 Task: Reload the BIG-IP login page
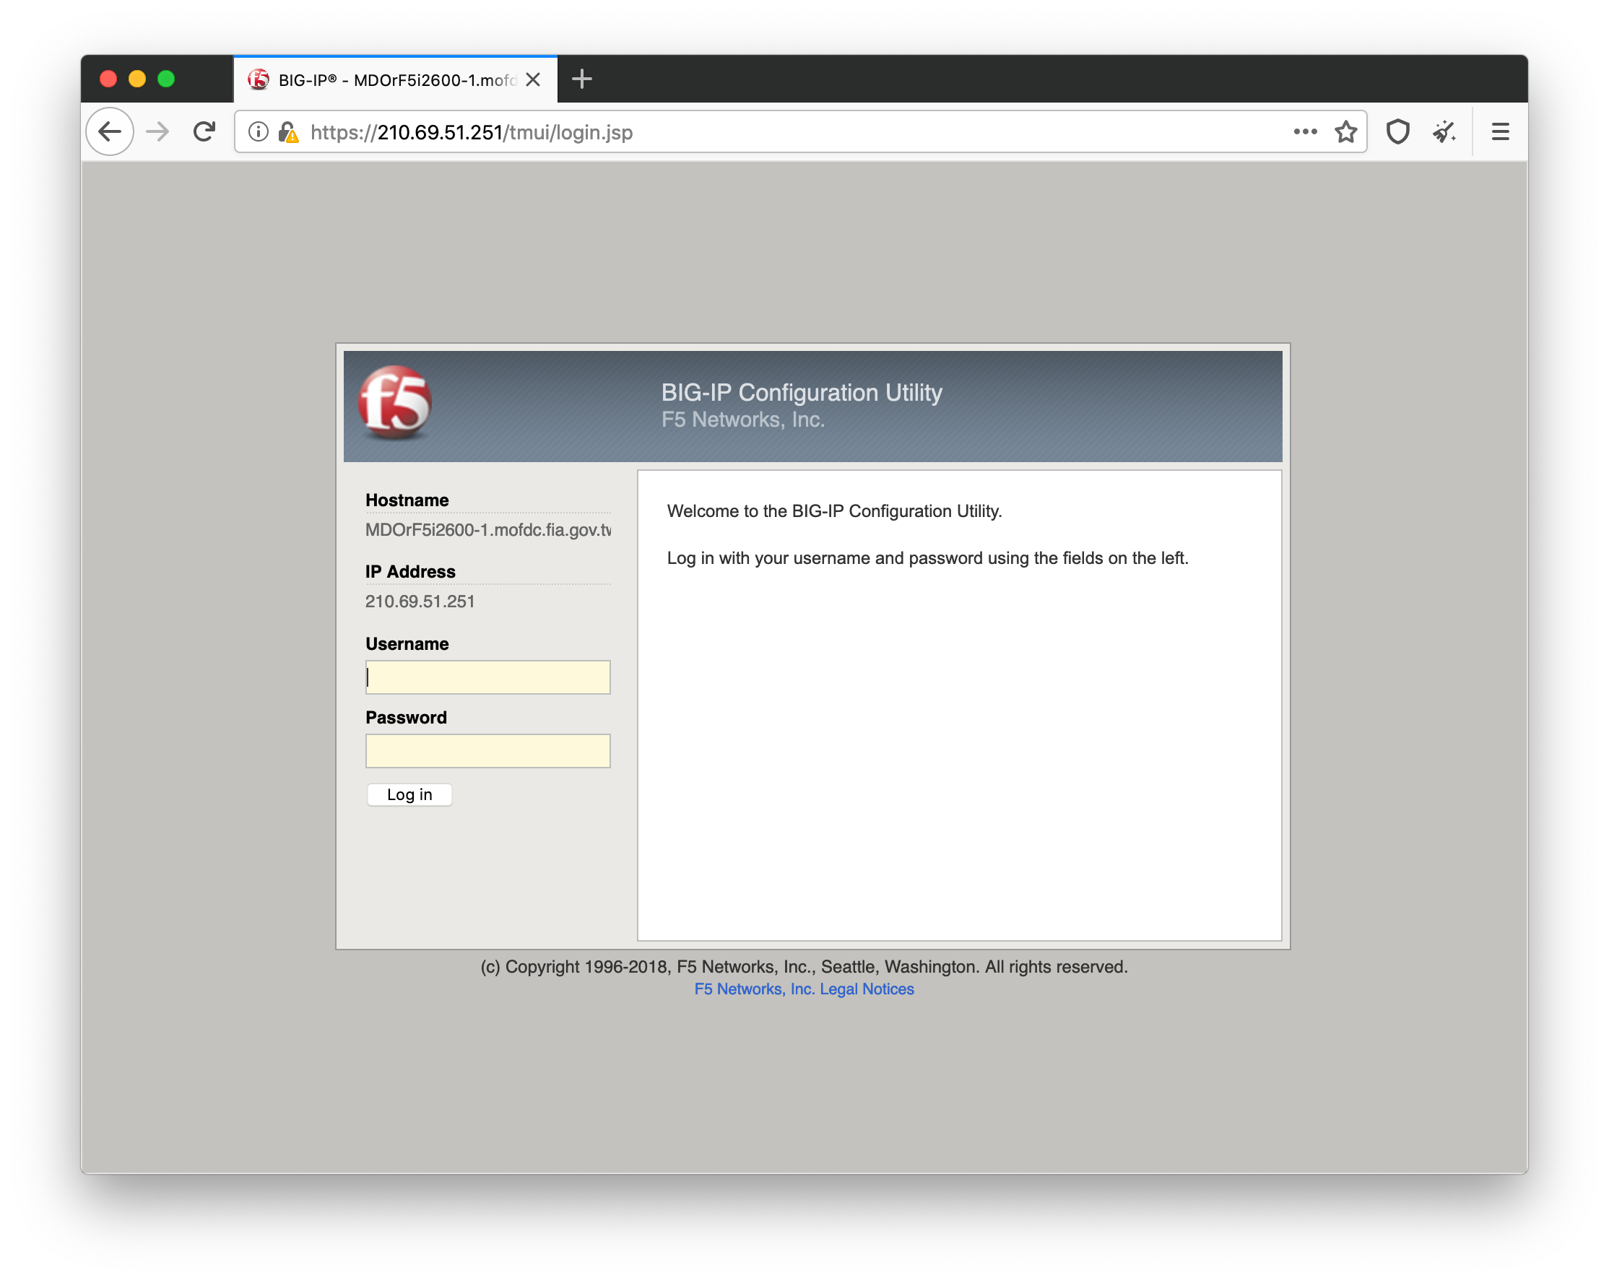(204, 132)
